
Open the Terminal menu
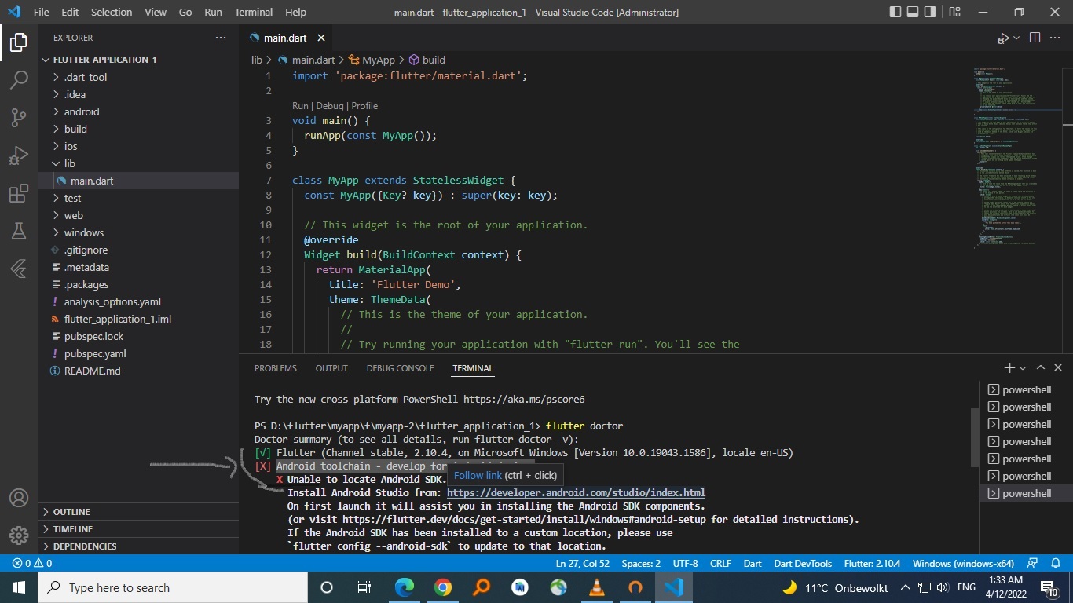point(254,12)
